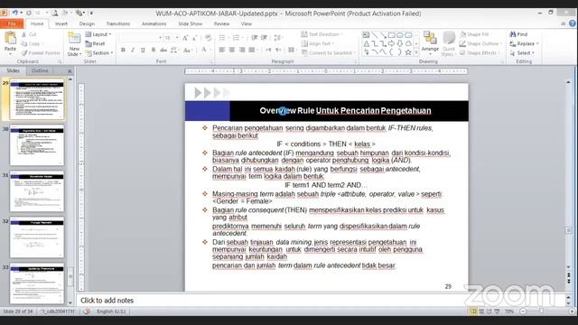Reset the slide layout with Reset

point(95,43)
